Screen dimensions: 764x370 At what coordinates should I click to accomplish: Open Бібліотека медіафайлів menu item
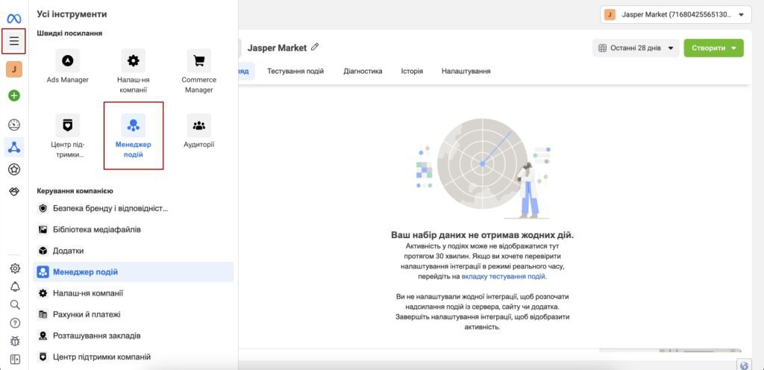tap(134, 229)
